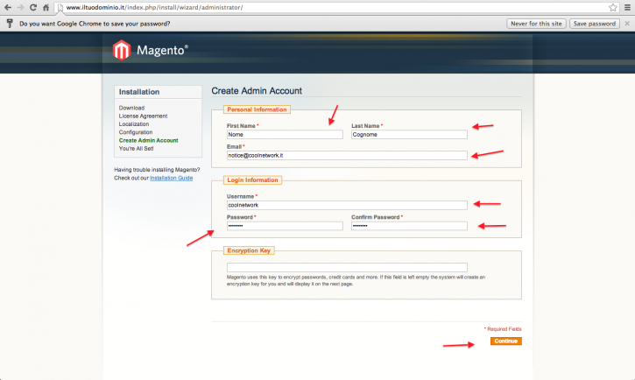The image size is (635, 380).
Task: Click Save password button
Action: click(x=595, y=24)
